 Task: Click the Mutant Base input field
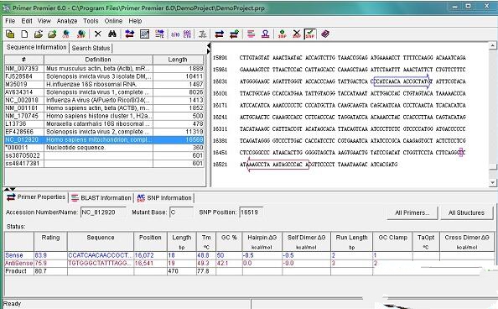[x=181, y=212]
